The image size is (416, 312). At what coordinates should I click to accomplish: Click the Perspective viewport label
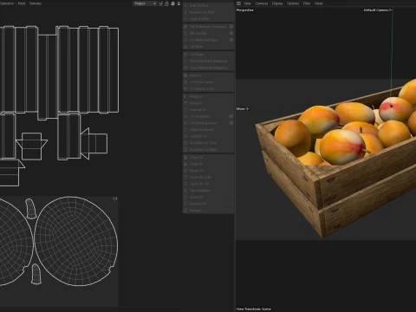point(245,10)
